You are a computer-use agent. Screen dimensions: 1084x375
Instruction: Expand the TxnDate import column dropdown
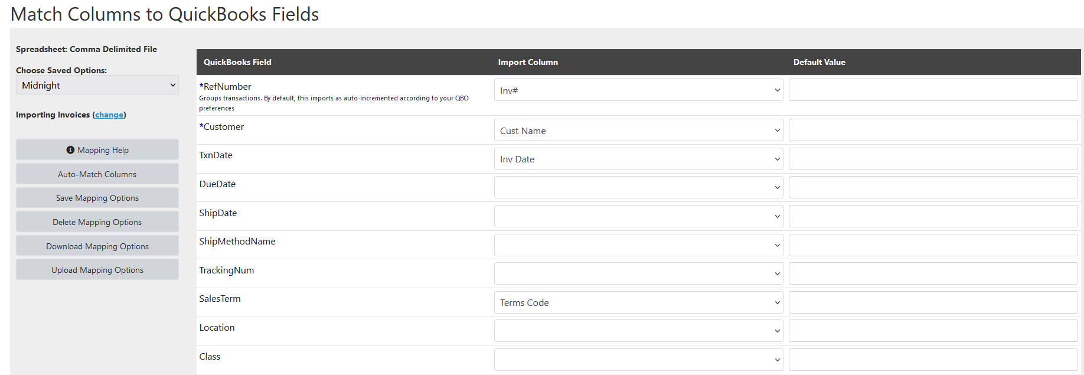tap(639, 159)
